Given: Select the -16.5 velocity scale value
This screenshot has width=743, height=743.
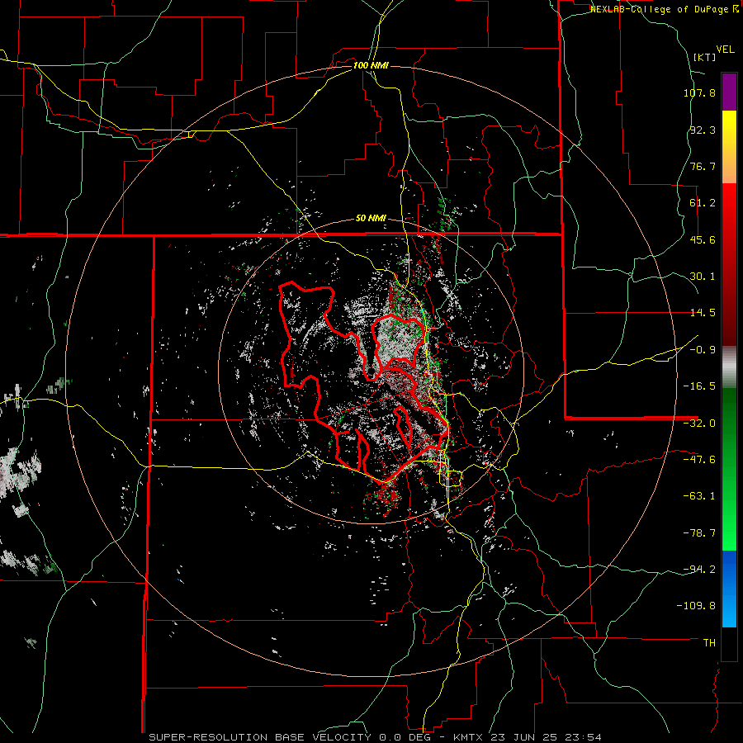Looking at the screenshot, I should tap(699, 386).
